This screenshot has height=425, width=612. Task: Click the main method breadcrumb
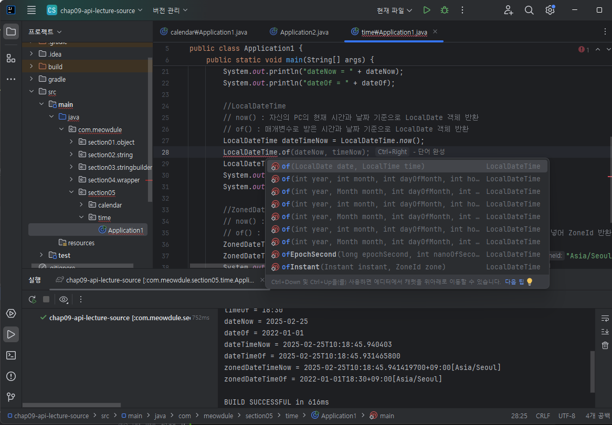pos(382,416)
